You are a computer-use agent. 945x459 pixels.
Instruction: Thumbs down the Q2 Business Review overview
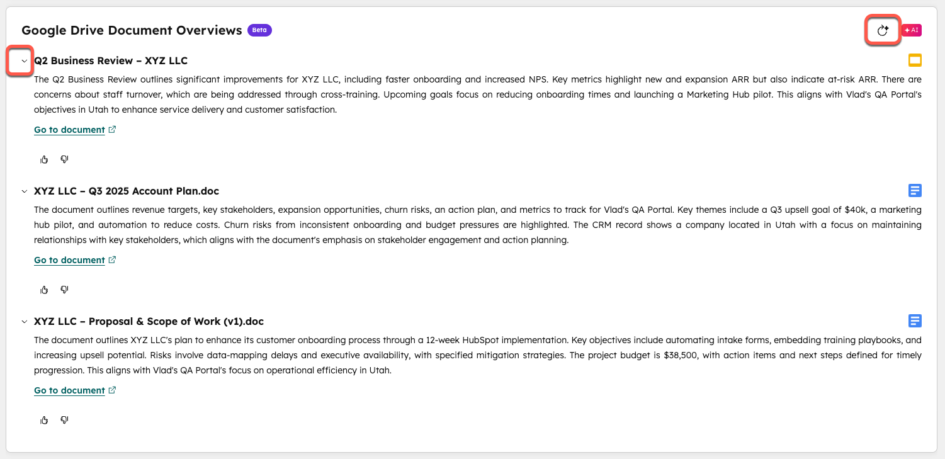click(x=64, y=159)
